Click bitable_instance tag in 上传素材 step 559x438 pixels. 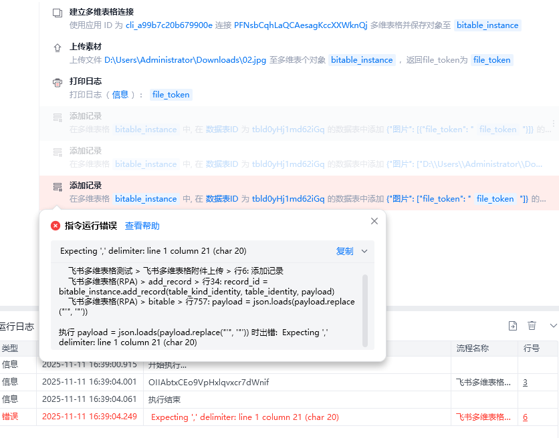point(362,60)
